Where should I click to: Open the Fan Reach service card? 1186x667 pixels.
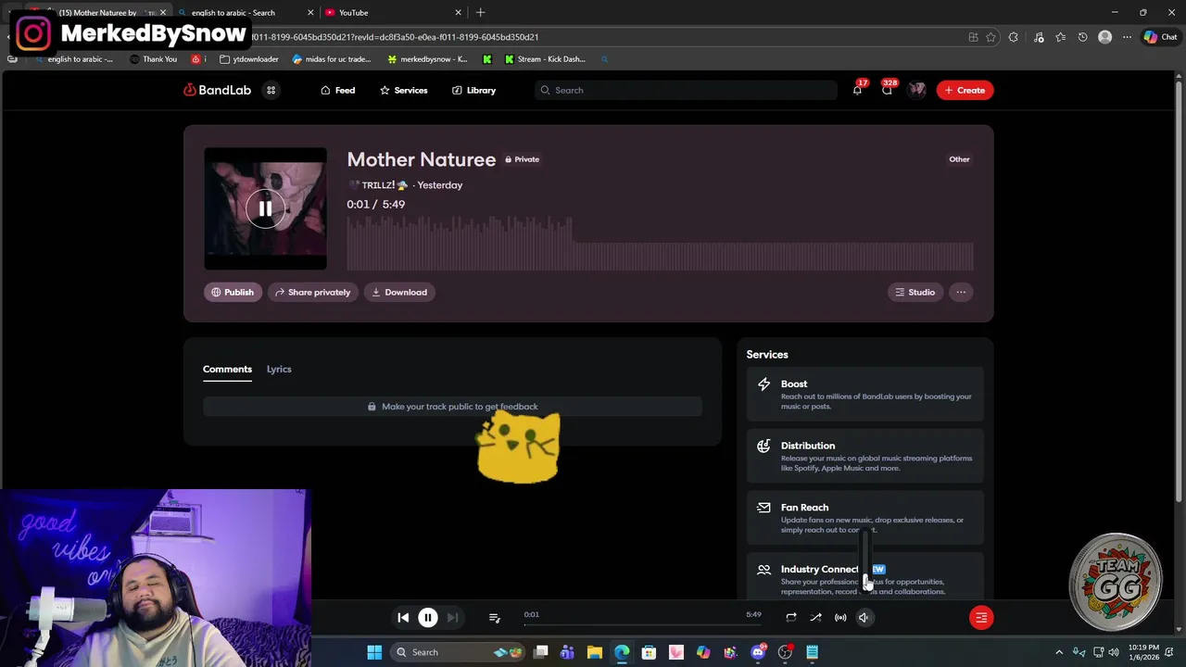(x=865, y=518)
